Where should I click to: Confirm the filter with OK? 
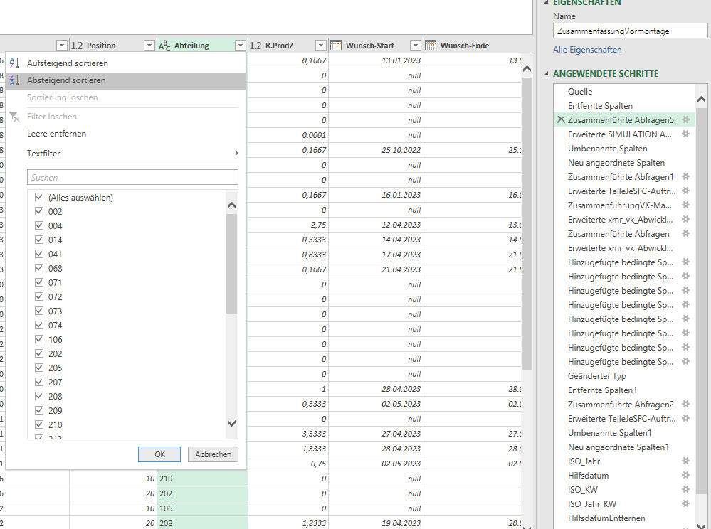159,454
